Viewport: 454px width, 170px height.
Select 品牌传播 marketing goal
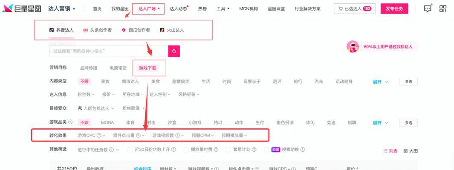coord(89,68)
